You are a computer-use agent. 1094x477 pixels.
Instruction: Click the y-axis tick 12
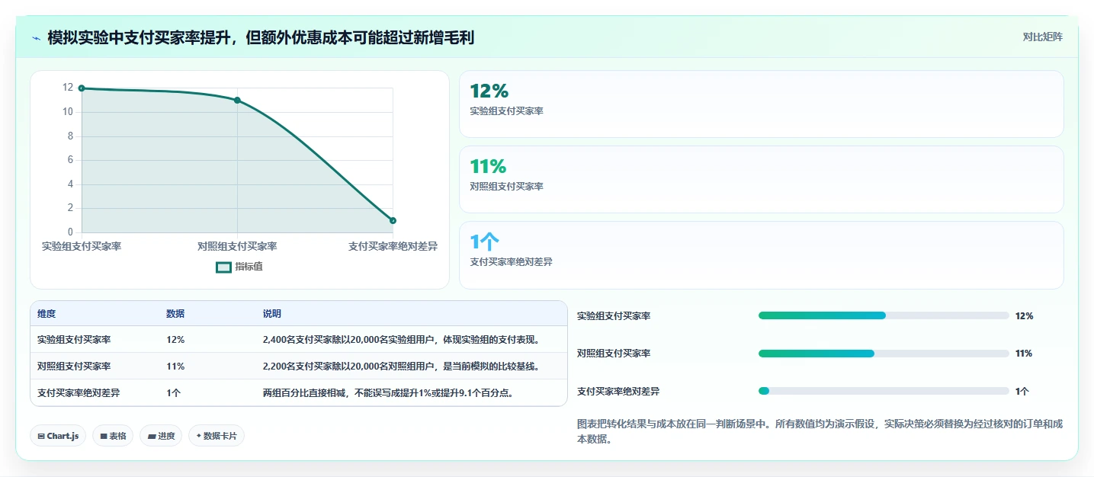pos(68,88)
